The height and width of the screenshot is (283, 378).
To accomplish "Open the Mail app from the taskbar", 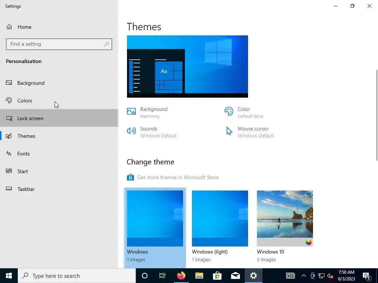I will coord(235,276).
